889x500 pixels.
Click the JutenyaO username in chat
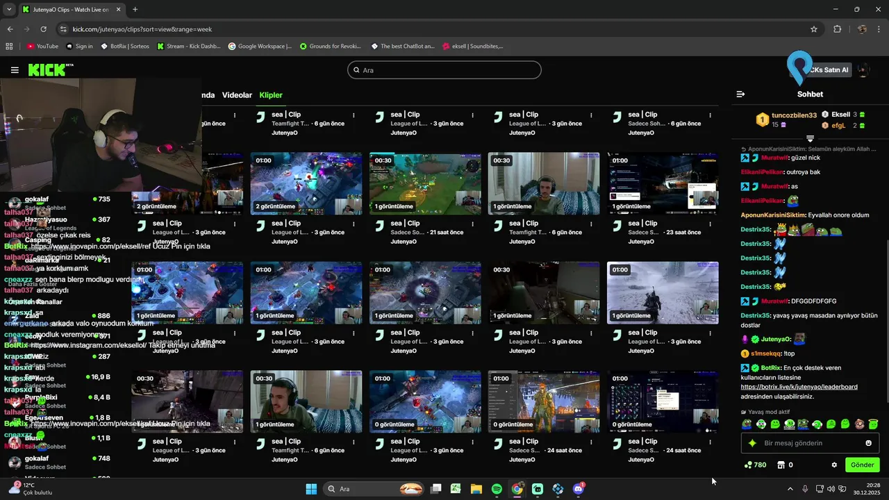coord(776,339)
